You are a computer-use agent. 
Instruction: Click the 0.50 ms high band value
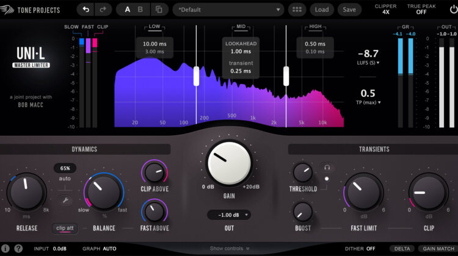[x=315, y=44]
